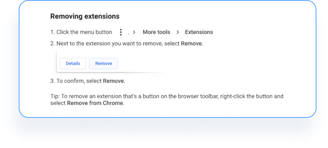Click the step number 2 marker
This screenshot has height=148, width=328.
point(53,44)
